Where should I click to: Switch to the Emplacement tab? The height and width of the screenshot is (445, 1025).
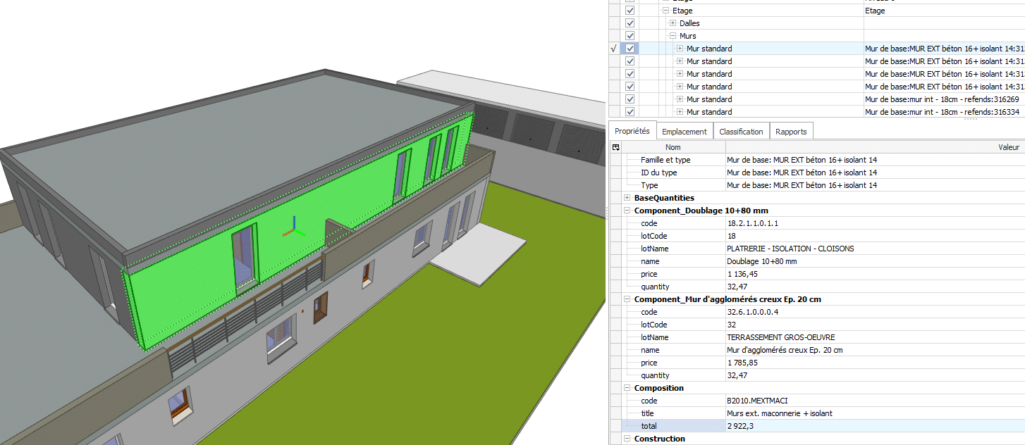684,132
